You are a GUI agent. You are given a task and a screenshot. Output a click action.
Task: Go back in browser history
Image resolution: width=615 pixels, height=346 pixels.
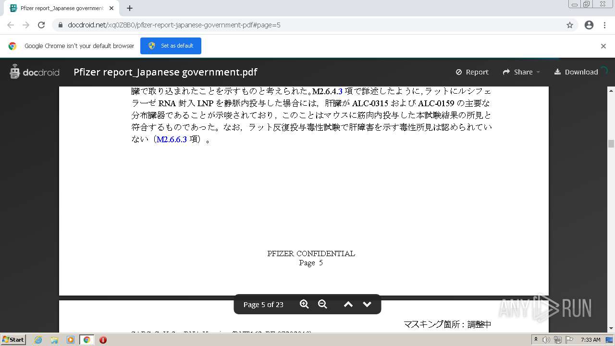pyautogui.click(x=11, y=25)
